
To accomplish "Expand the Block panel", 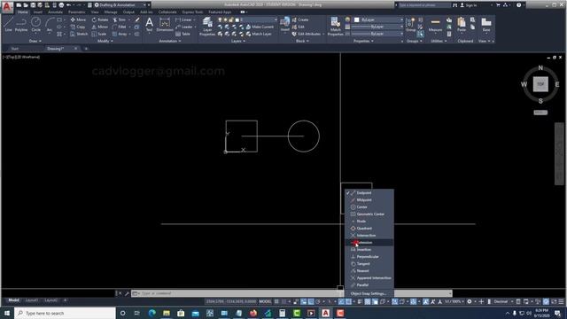I will click(x=302, y=41).
